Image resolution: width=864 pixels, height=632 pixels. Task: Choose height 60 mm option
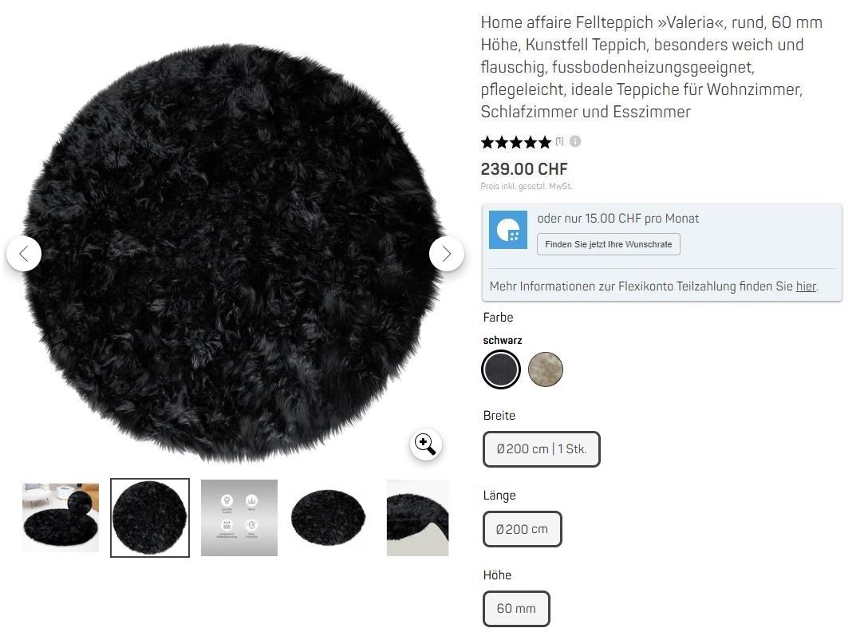pos(515,608)
